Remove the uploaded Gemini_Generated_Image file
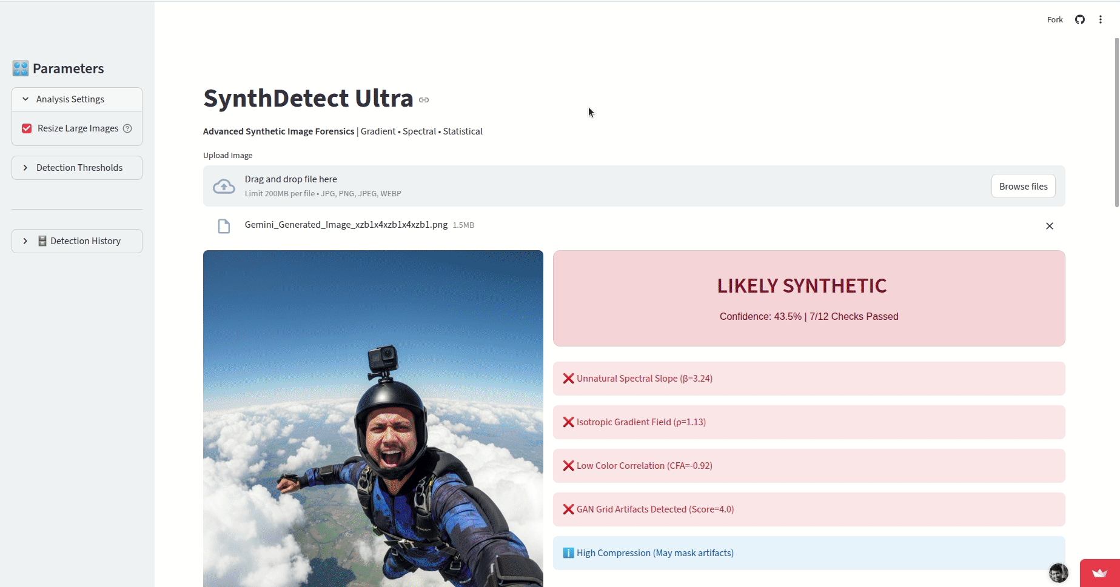This screenshot has width=1120, height=587. coord(1050,225)
